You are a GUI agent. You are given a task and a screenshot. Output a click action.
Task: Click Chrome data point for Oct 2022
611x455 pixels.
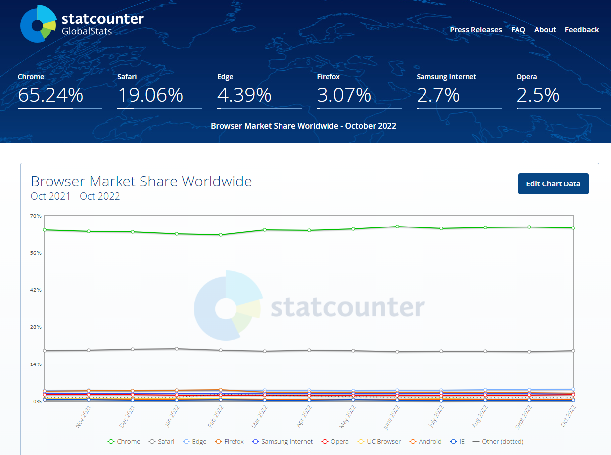[x=573, y=228]
